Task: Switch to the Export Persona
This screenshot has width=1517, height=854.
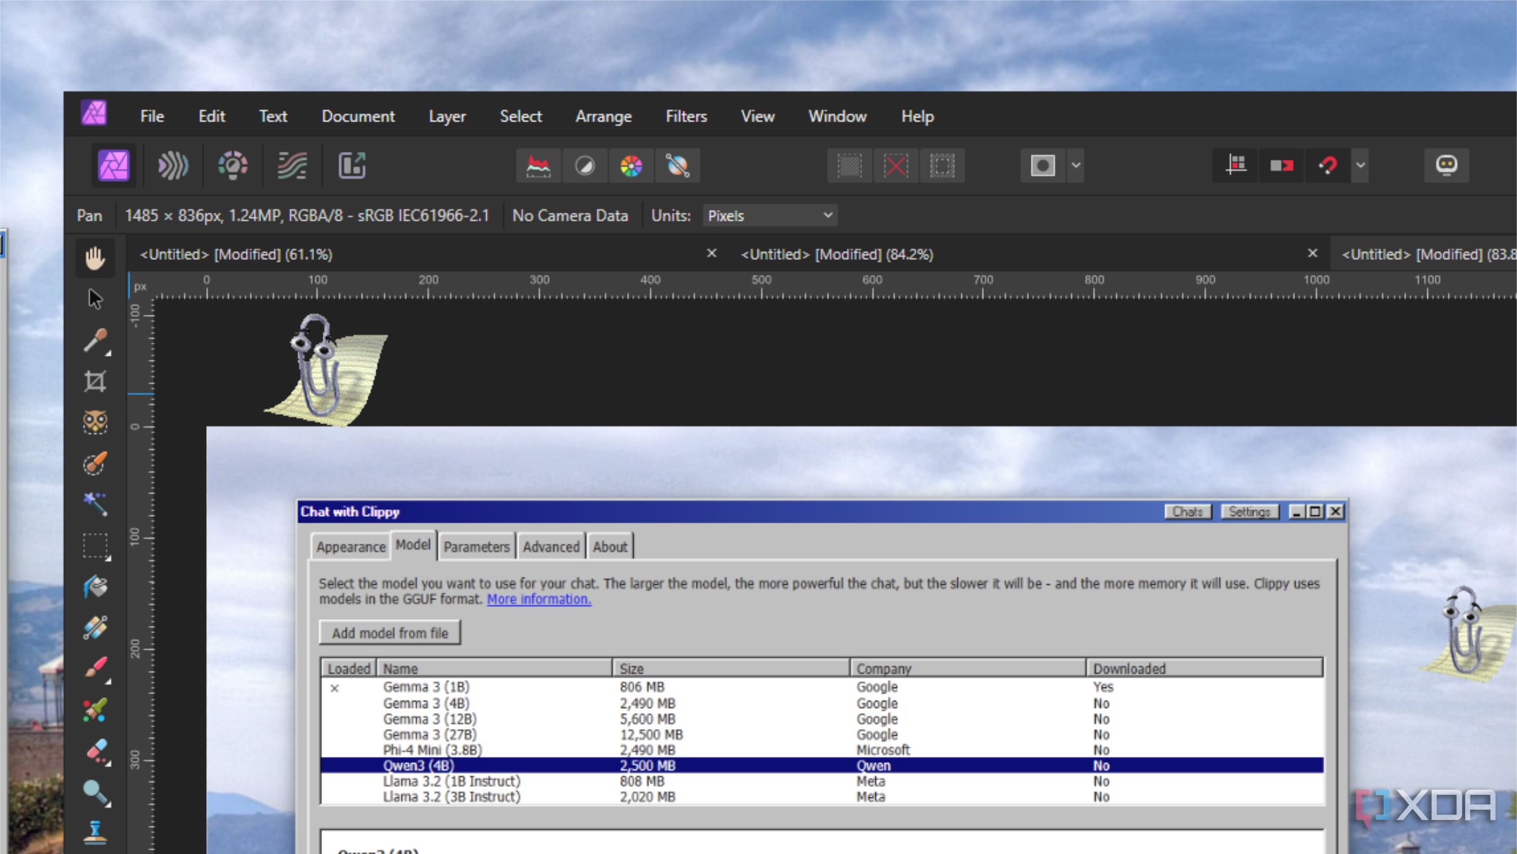Action: pos(351,166)
